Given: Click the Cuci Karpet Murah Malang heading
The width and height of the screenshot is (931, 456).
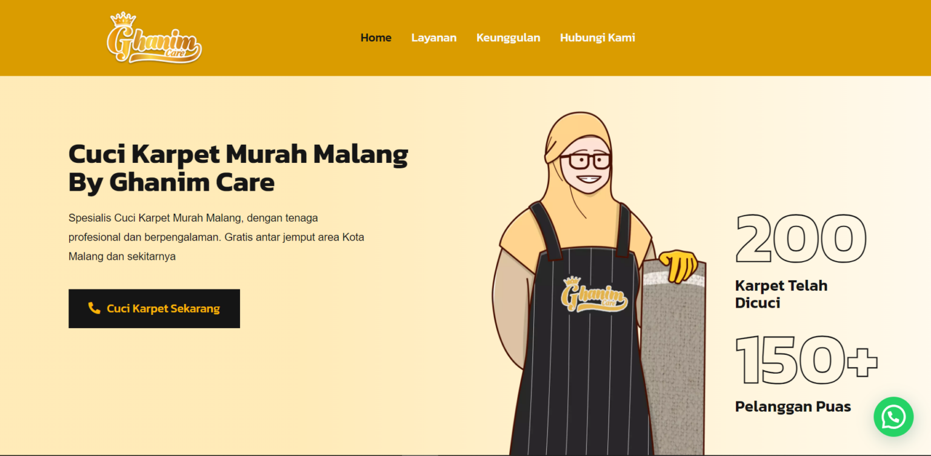Looking at the screenshot, I should pyautogui.click(x=238, y=168).
